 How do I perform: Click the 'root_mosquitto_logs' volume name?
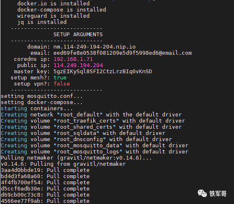88,152
